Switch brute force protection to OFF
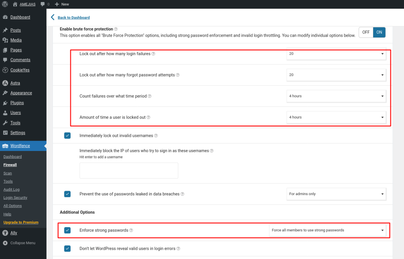Screen dimensions: 404x259 pyautogui.click(x=366, y=32)
